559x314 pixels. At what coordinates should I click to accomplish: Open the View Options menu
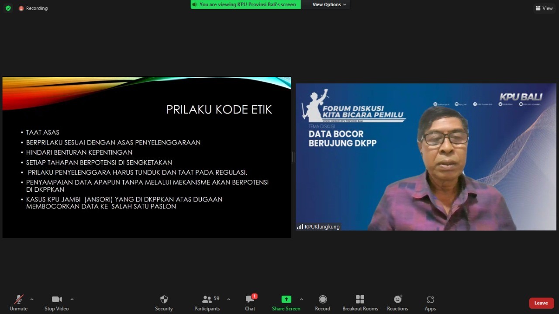(329, 4)
